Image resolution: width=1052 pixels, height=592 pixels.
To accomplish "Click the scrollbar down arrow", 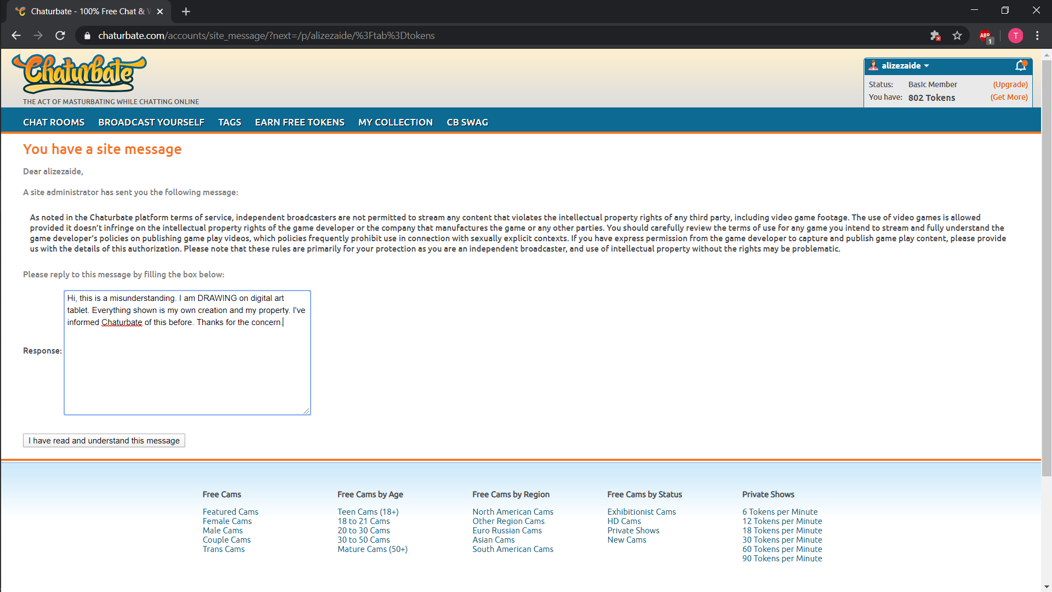I will point(1047,587).
